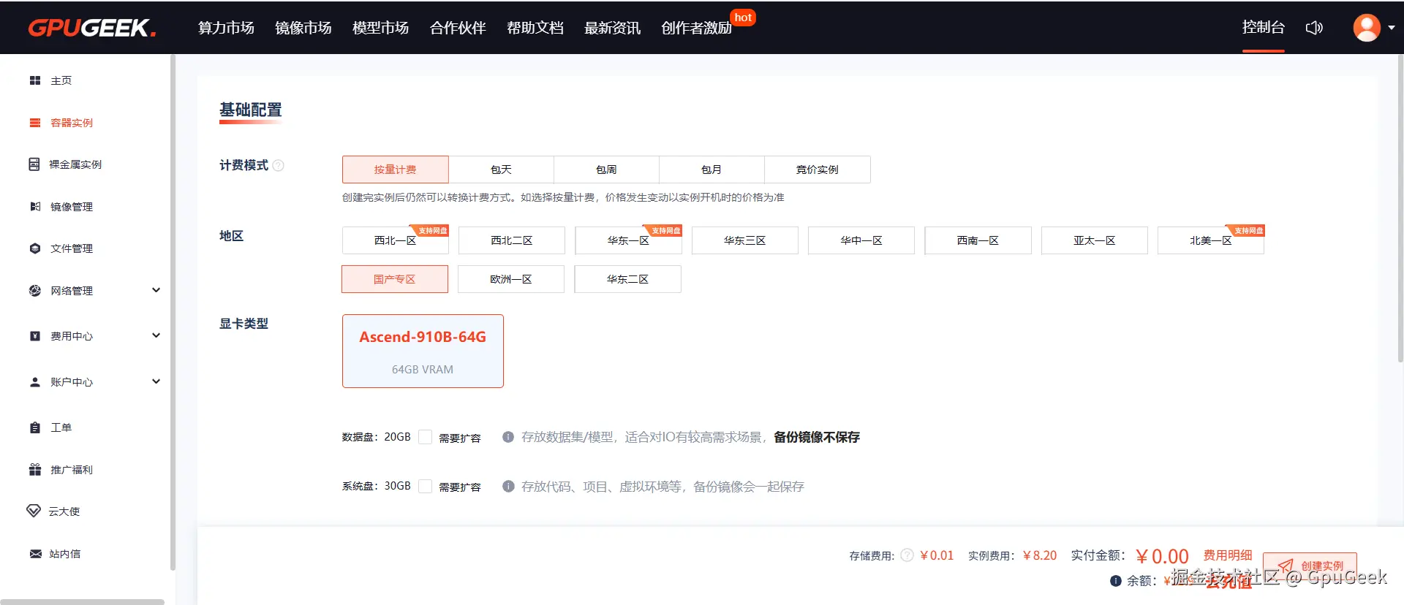
Task: Enable 需要扩容 checkbox for 系统盘
Action: [x=426, y=487]
